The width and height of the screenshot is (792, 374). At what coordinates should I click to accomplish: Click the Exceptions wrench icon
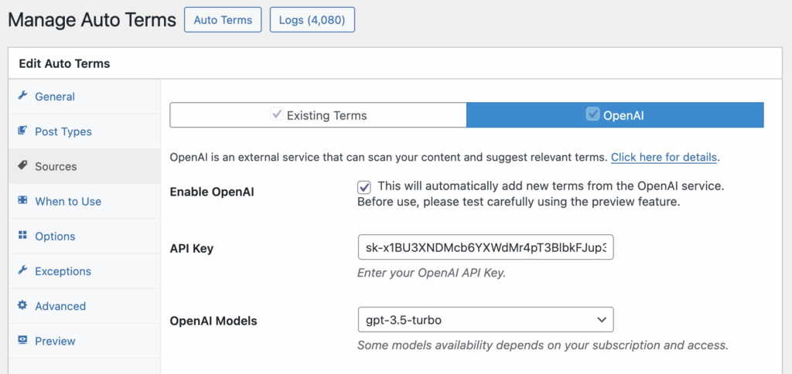click(x=22, y=270)
